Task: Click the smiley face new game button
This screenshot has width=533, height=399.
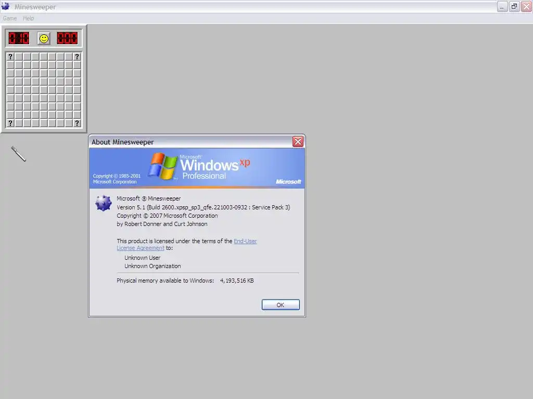Action: click(x=44, y=38)
